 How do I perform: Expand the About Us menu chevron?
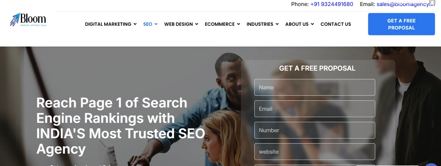click(x=312, y=24)
